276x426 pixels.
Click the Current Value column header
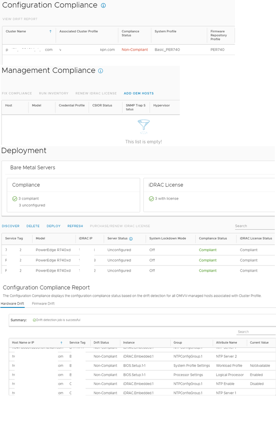tap(259, 343)
